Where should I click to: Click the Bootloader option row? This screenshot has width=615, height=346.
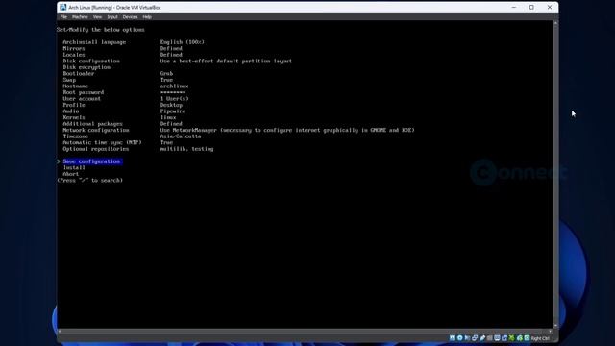click(117, 73)
